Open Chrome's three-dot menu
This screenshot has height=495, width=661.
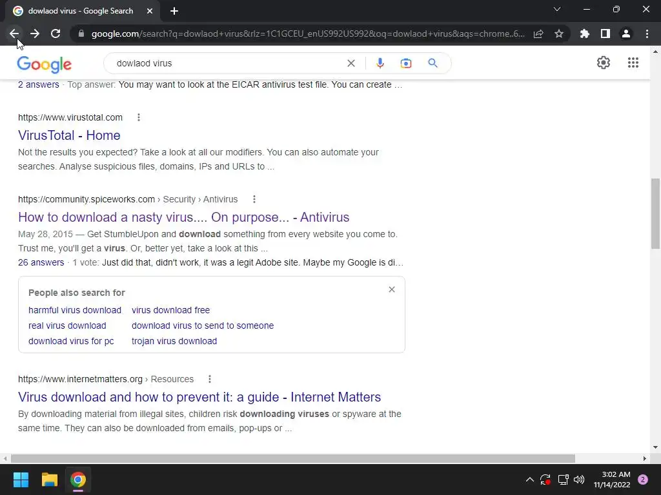tap(647, 34)
